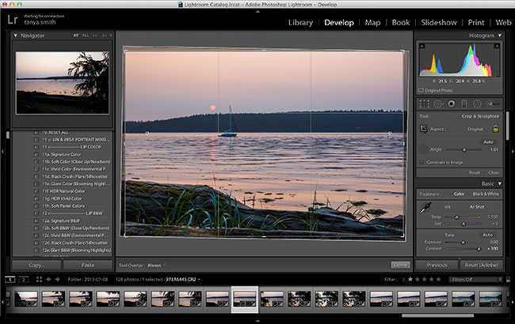Click the Previous button
The image size is (515, 324).
pyautogui.click(x=437, y=265)
